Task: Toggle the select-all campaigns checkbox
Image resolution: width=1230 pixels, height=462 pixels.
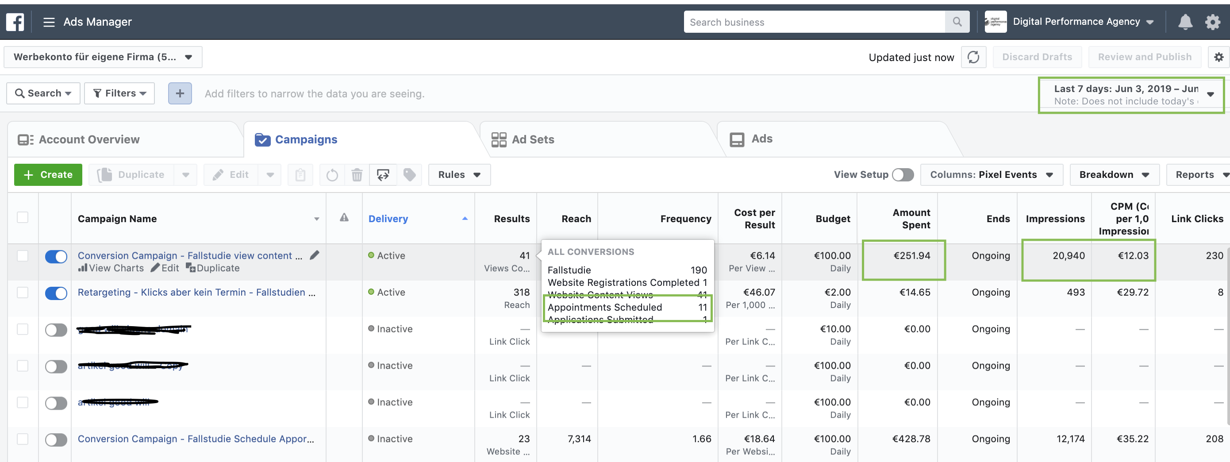Action: tap(23, 218)
